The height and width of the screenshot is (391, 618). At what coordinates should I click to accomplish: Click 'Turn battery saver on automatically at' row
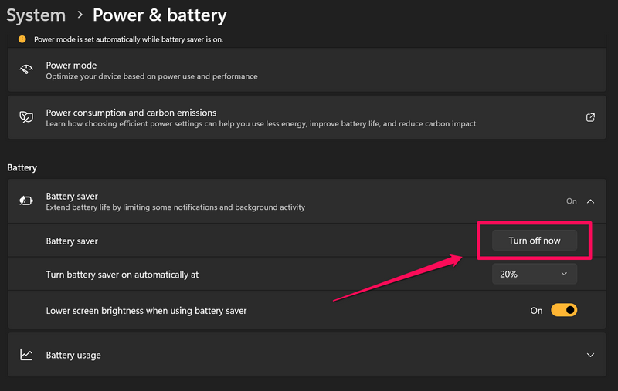[x=127, y=275]
